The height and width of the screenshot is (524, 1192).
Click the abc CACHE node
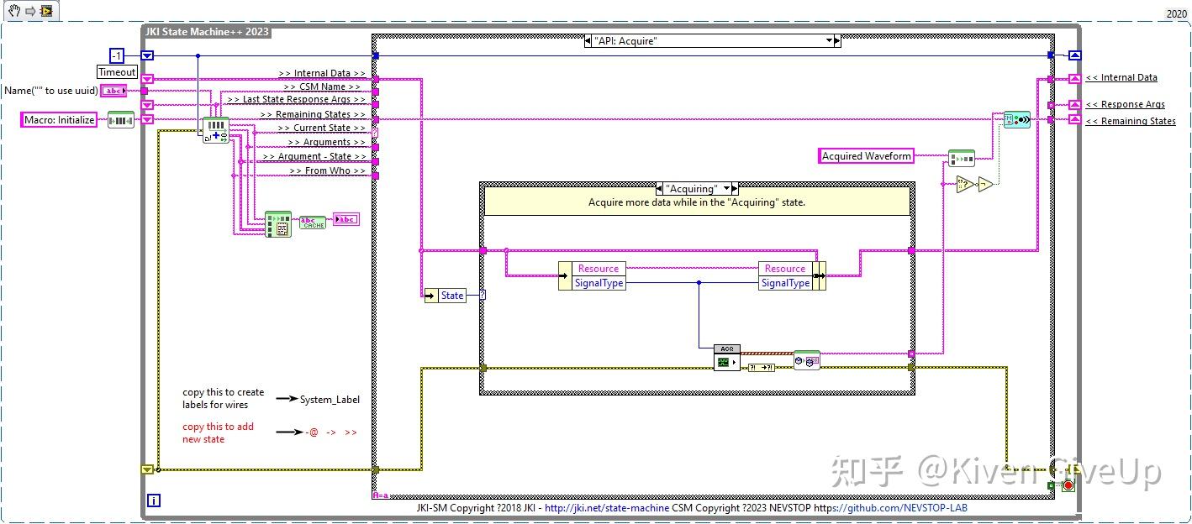pos(313,221)
